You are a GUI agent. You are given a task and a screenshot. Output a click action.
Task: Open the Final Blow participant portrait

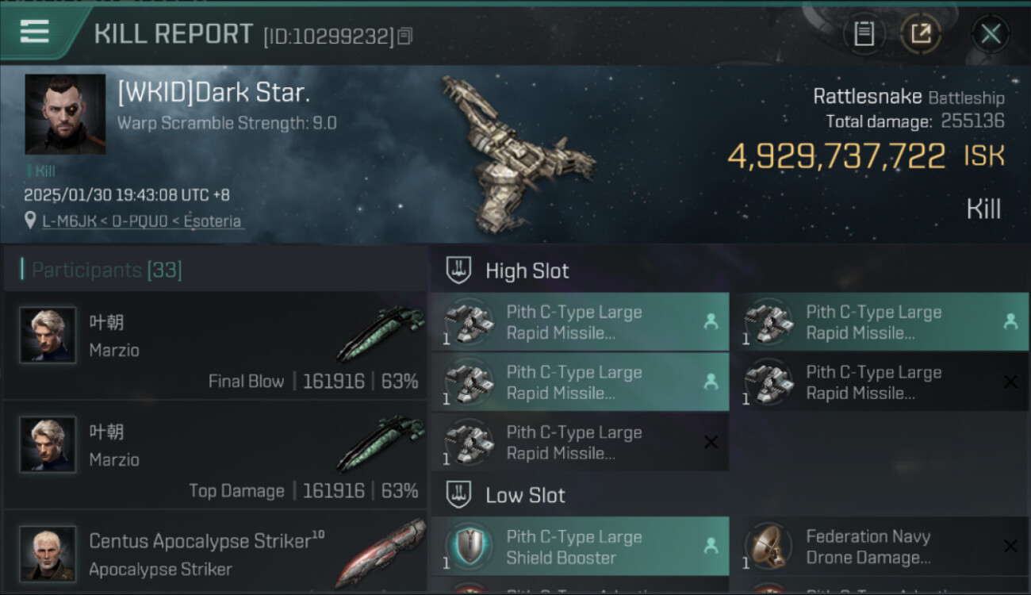point(48,336)
